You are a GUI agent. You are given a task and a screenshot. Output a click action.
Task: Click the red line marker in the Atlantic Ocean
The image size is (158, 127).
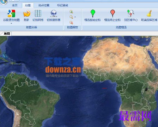(104, 88)
